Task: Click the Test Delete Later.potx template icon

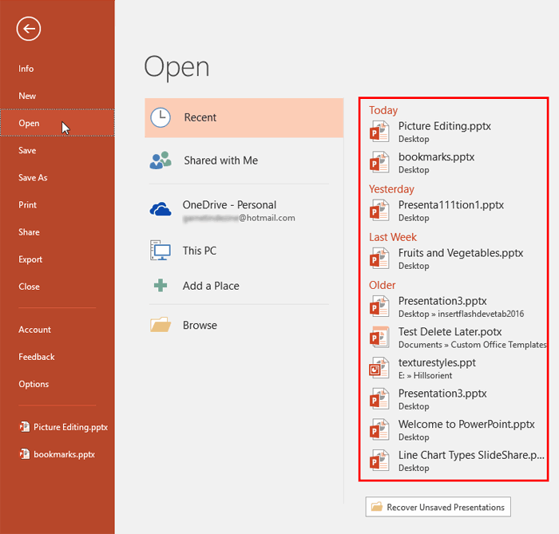Action: coord(379,337)
